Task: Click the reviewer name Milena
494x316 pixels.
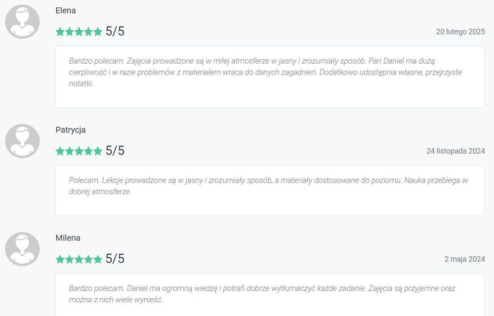Action: click(x=68, y=238)
